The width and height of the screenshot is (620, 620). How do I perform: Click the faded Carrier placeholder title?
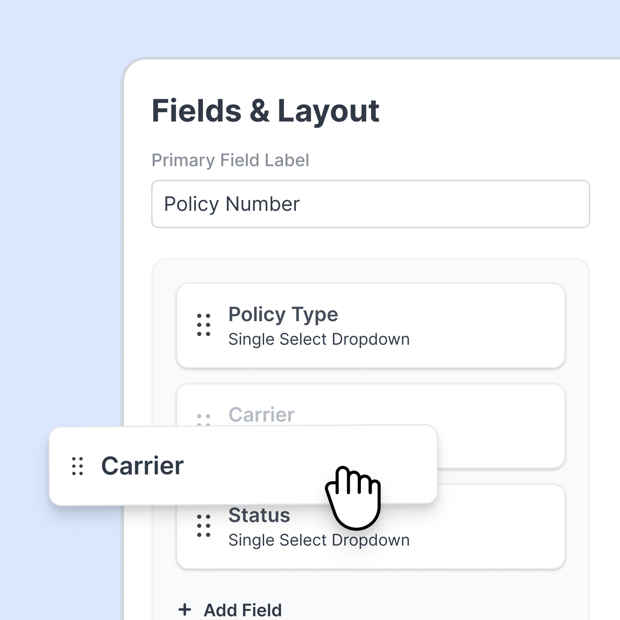[x=261, y=415]
